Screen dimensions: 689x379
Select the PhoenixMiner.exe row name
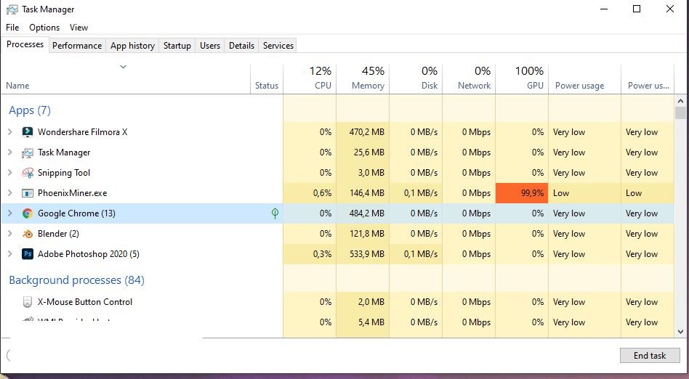coord(72,193)
